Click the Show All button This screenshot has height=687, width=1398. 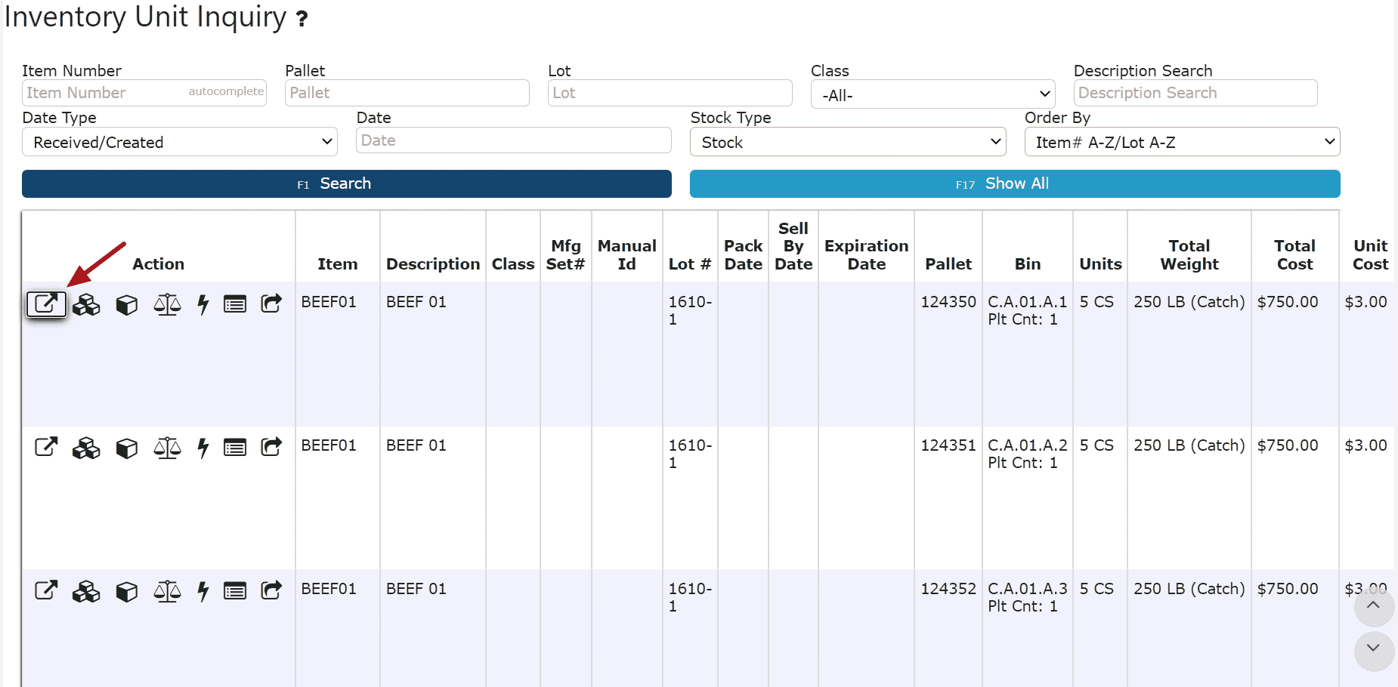(1014, 183)
